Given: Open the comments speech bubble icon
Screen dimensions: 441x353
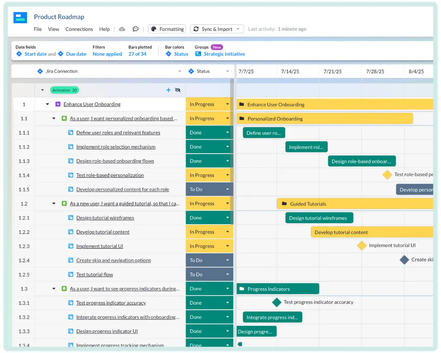Looking at the screenshot, I should [136, 29].
